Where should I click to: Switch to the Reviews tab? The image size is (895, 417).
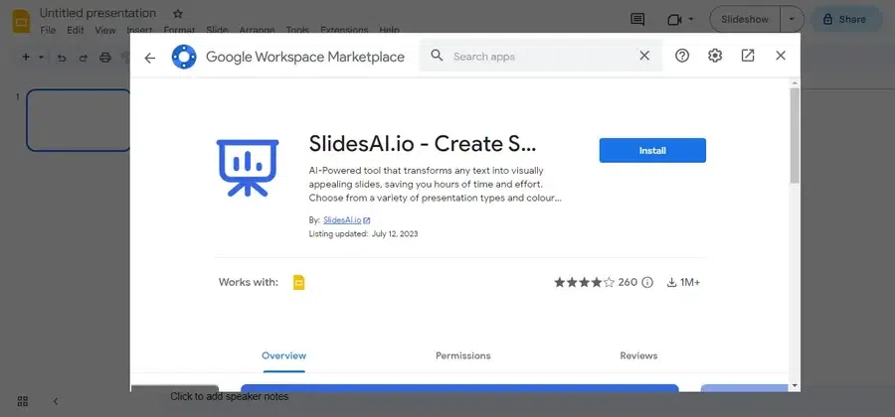pyautogui.click(x=638, y=355)
